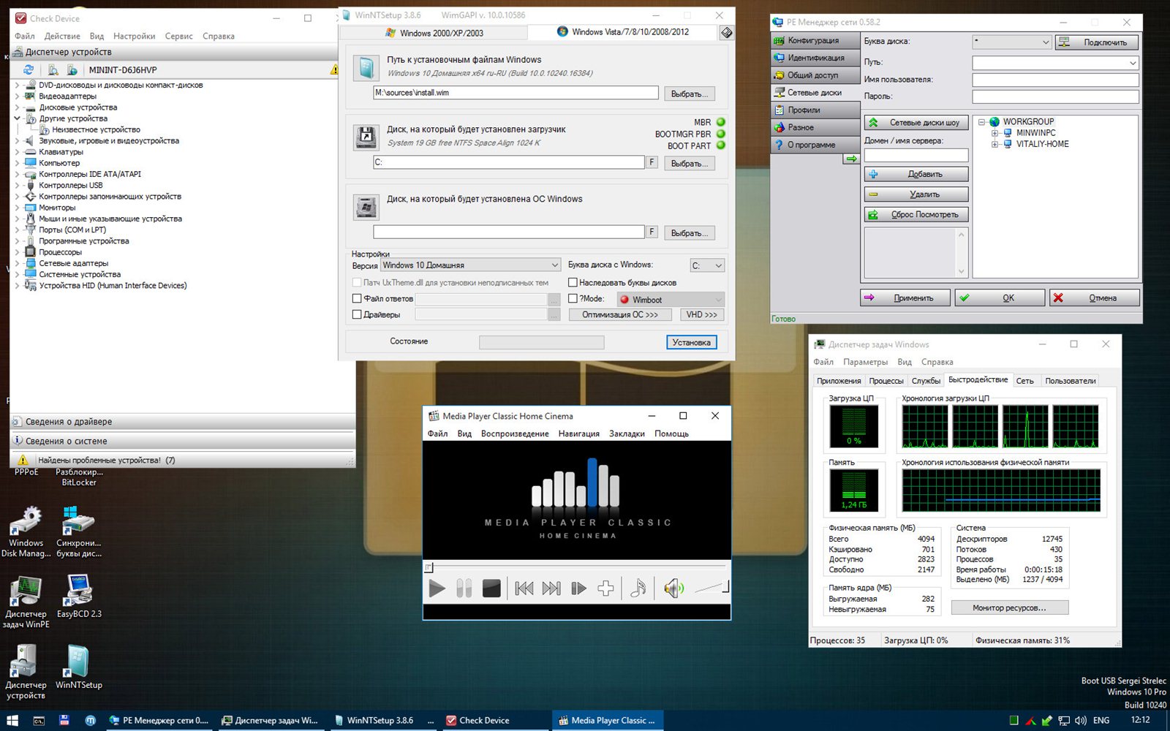Open Сетевые диски section in PE manager
This screenshot has height=731, width=1170.
tap(815, 93)
